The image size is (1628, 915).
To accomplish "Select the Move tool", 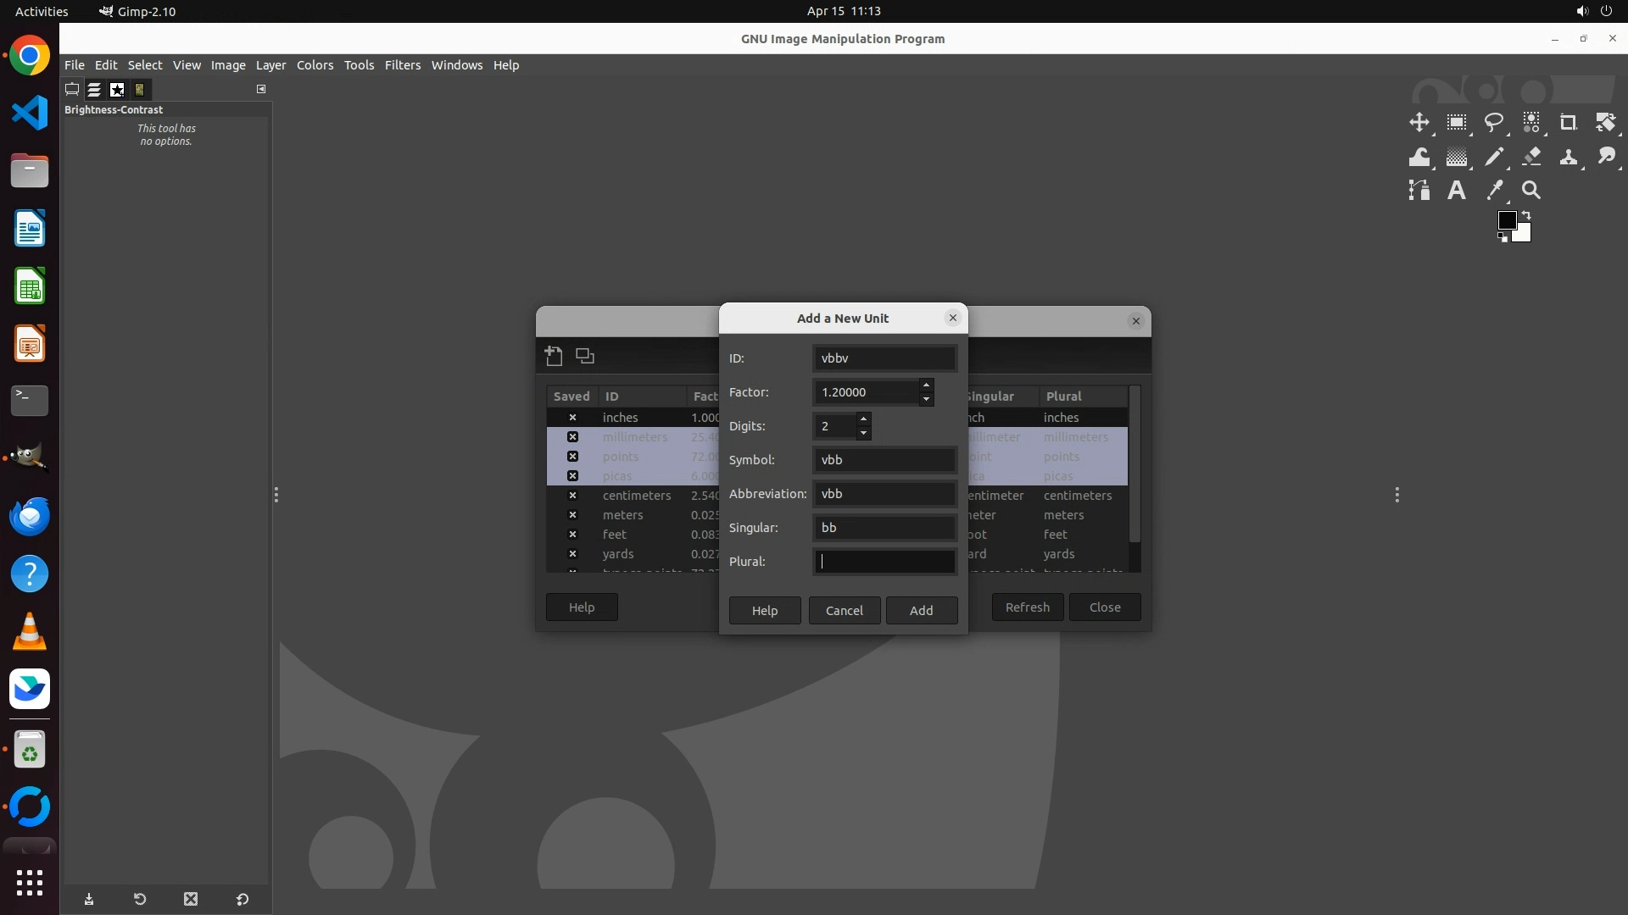I will [1419, 123].
